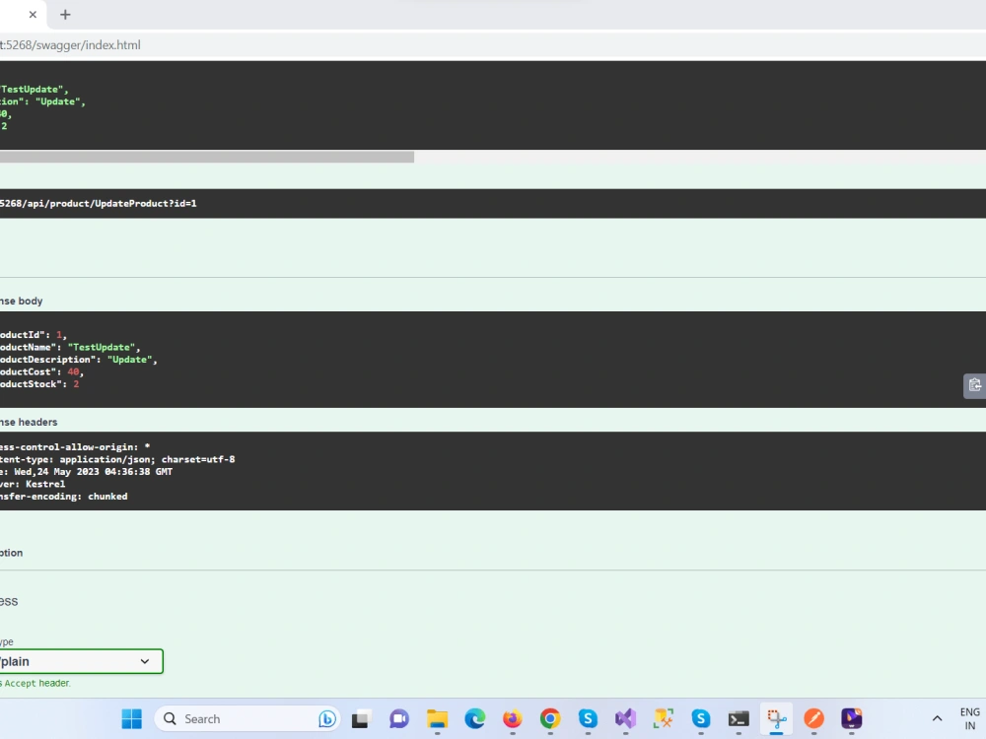Open Microsoft Edge from the taskbar

point(475,718)
